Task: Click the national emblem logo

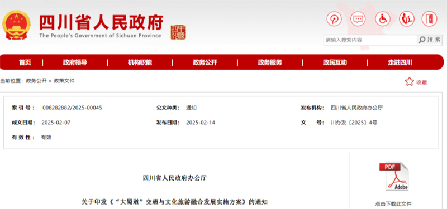Action: 16,25
